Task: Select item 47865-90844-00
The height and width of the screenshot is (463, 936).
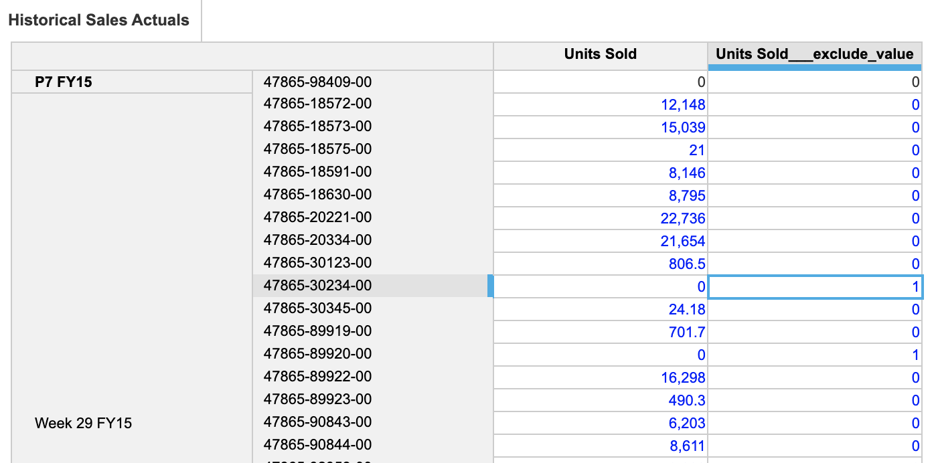Action: [373, 446]
